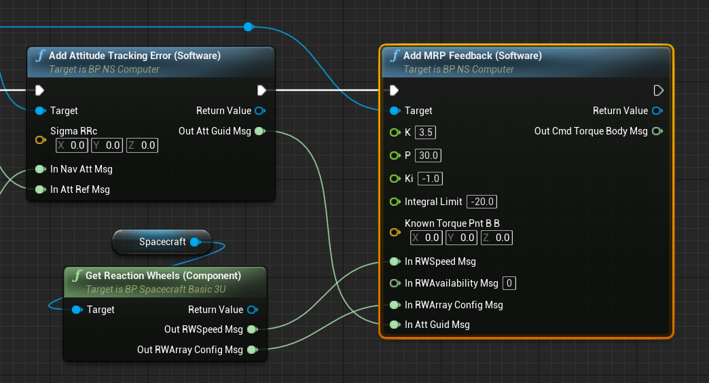Click the Spacecraft variable output pin
The width and height of the screenshot is (709, 383).
click(x=195, y=242)
